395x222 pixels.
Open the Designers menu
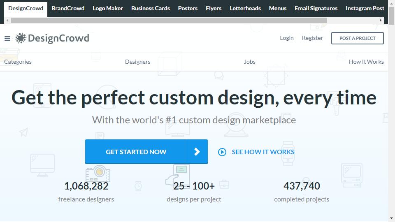pyautogui.click(x=137, y=62)
